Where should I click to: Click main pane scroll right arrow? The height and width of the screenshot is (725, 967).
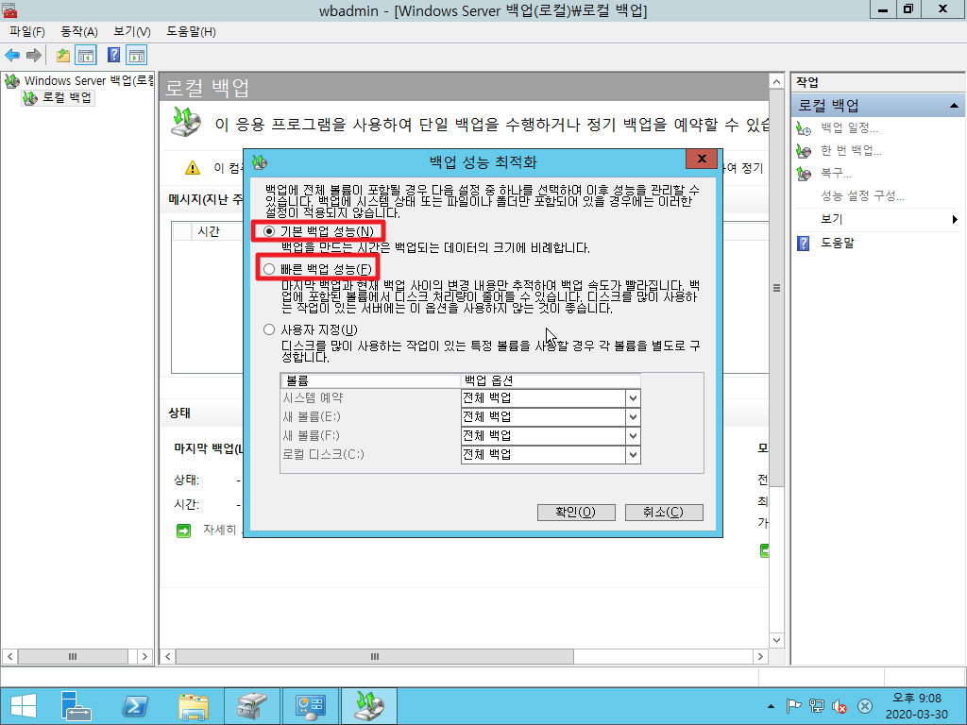(x=760, y=657)
